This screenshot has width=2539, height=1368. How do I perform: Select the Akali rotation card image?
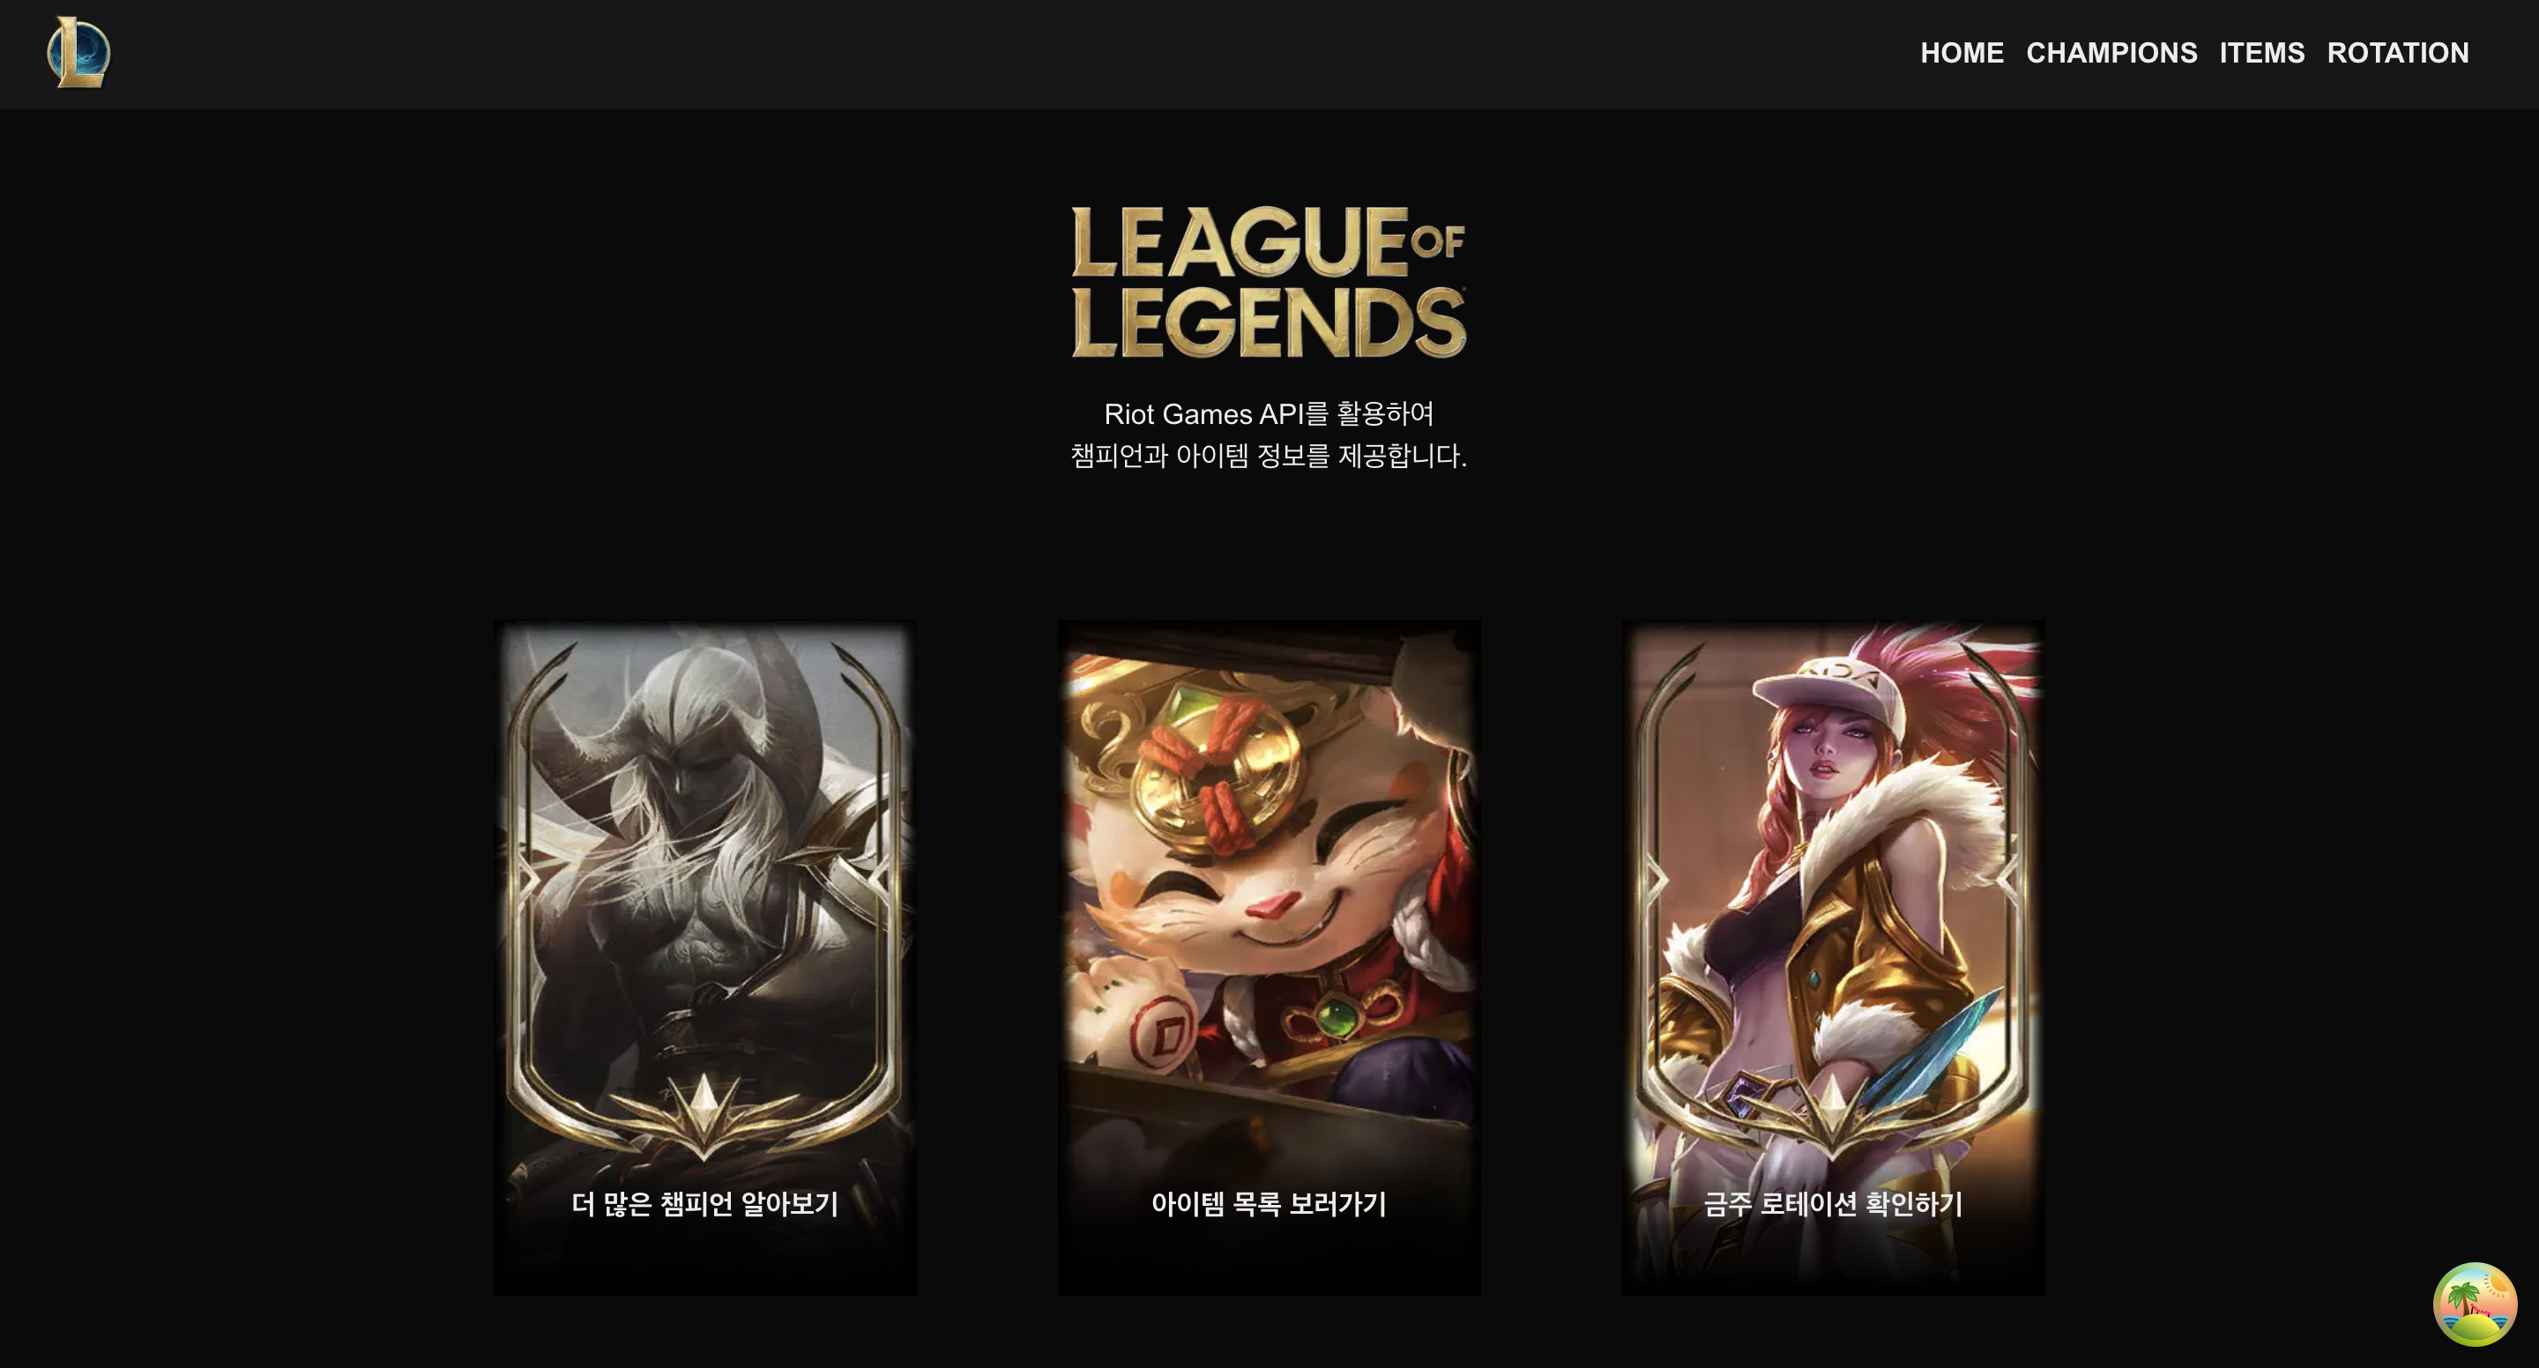[x=1834, y=957]
